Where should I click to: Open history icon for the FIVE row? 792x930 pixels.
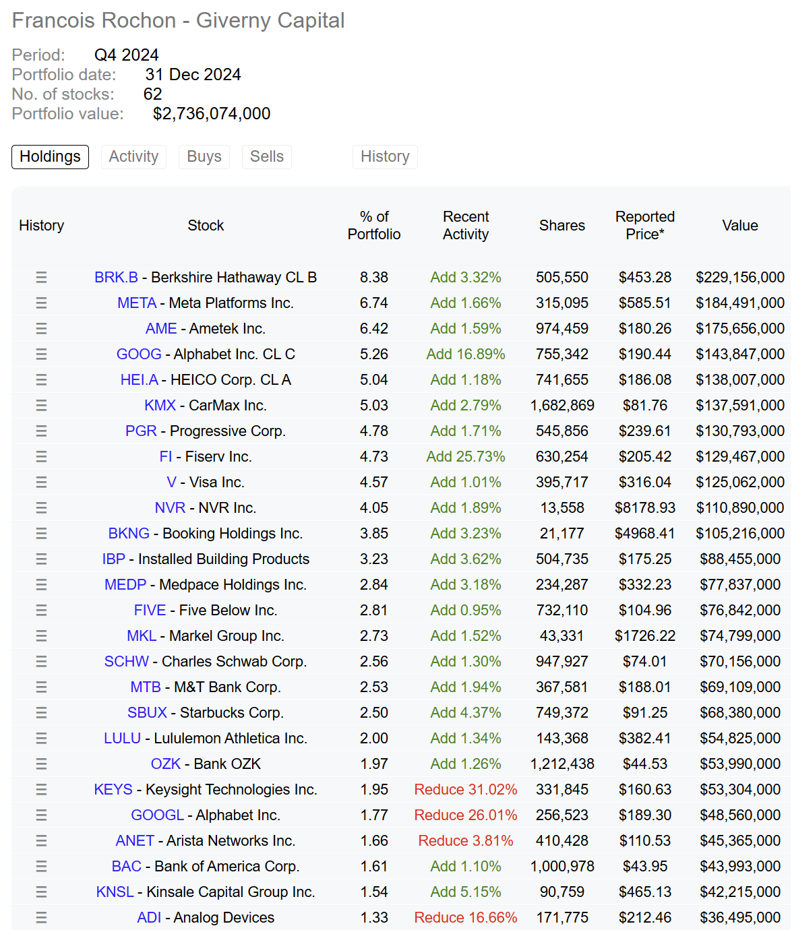41,610
